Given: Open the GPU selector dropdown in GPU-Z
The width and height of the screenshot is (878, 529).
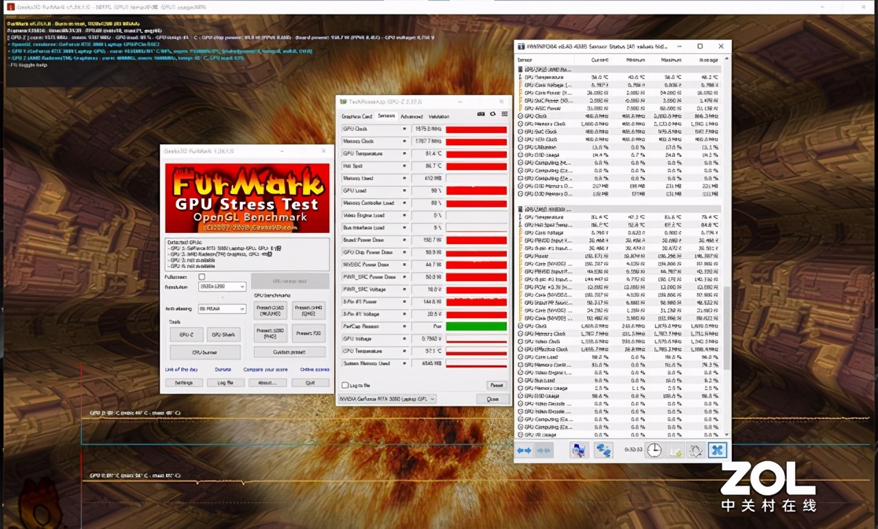Looking at the screenshot, I should (388, 399).
